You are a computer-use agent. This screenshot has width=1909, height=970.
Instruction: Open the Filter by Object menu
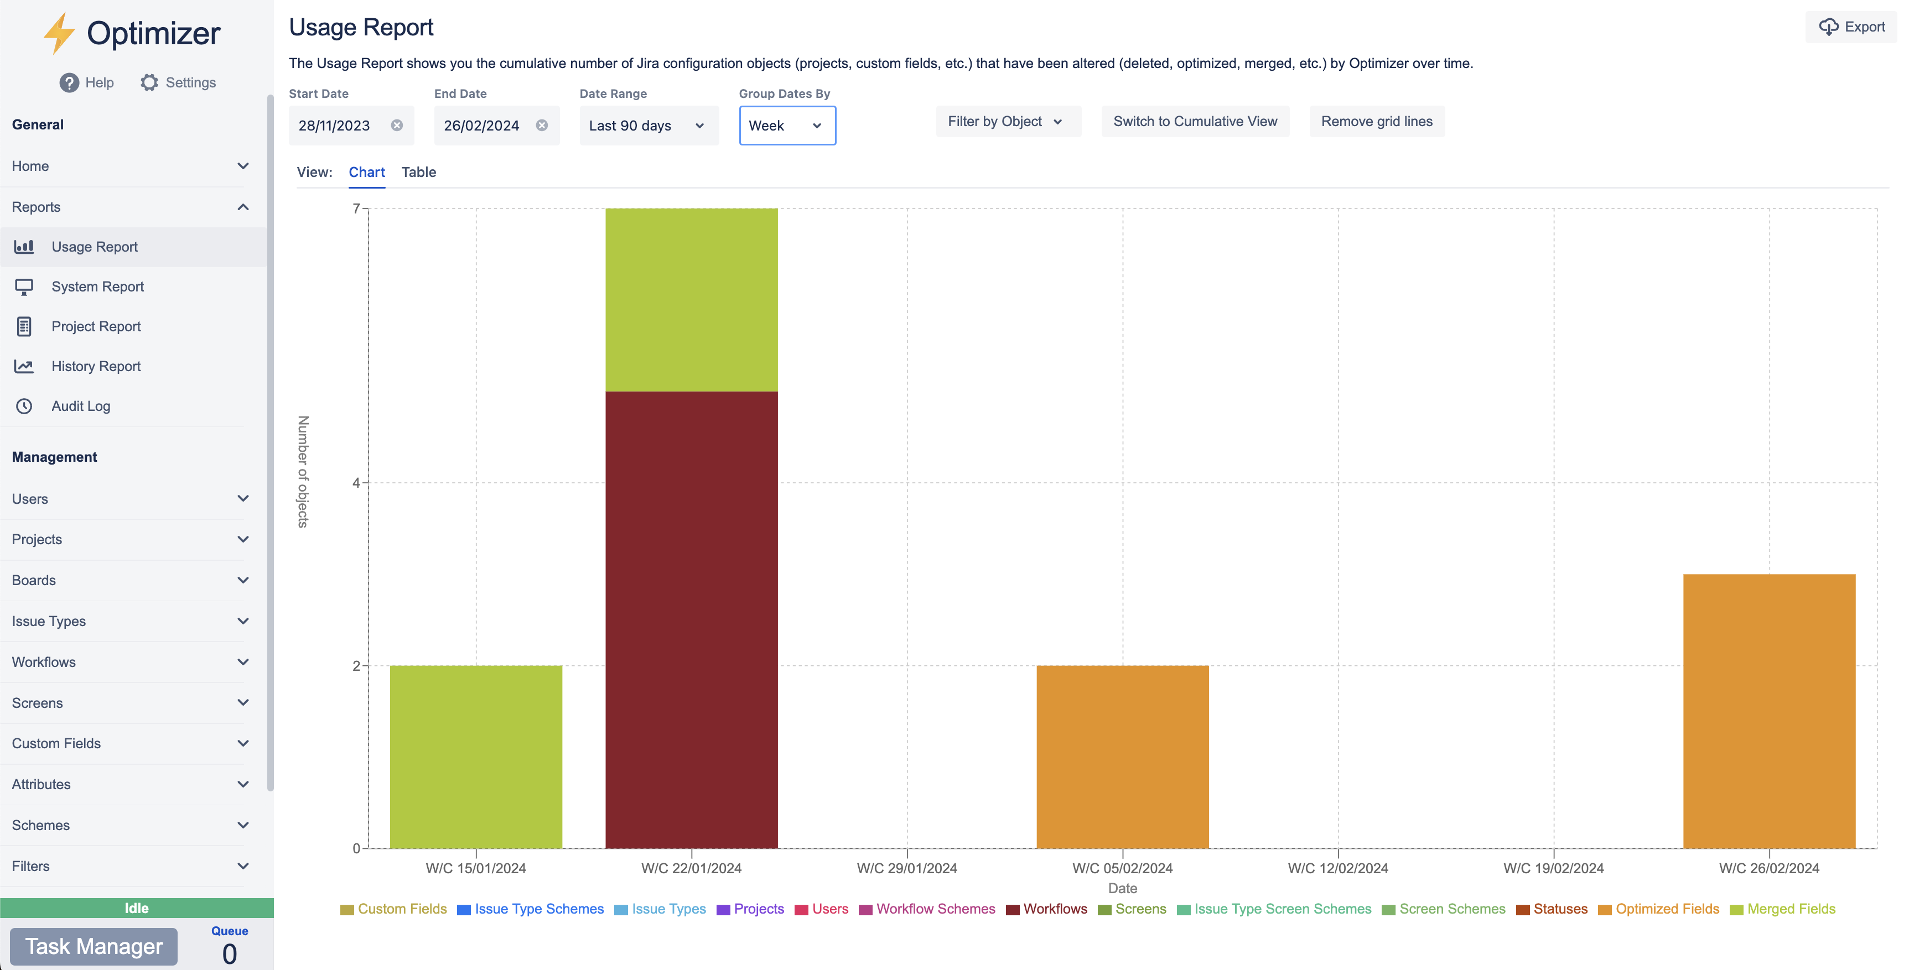click(1007, 122)
